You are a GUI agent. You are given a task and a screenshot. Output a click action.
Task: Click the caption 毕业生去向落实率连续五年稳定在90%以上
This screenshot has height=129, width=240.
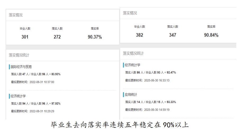[120, 124]
